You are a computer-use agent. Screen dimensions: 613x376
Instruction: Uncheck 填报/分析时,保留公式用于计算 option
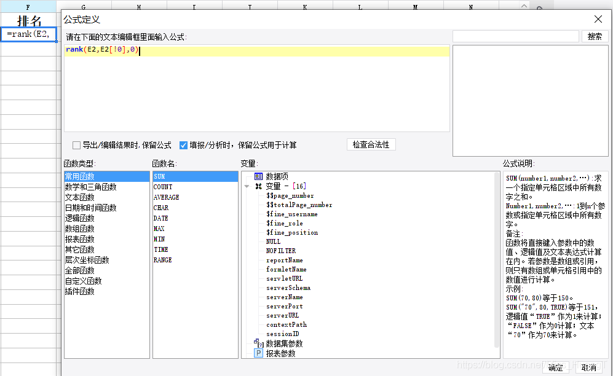[x=183, y=146]
